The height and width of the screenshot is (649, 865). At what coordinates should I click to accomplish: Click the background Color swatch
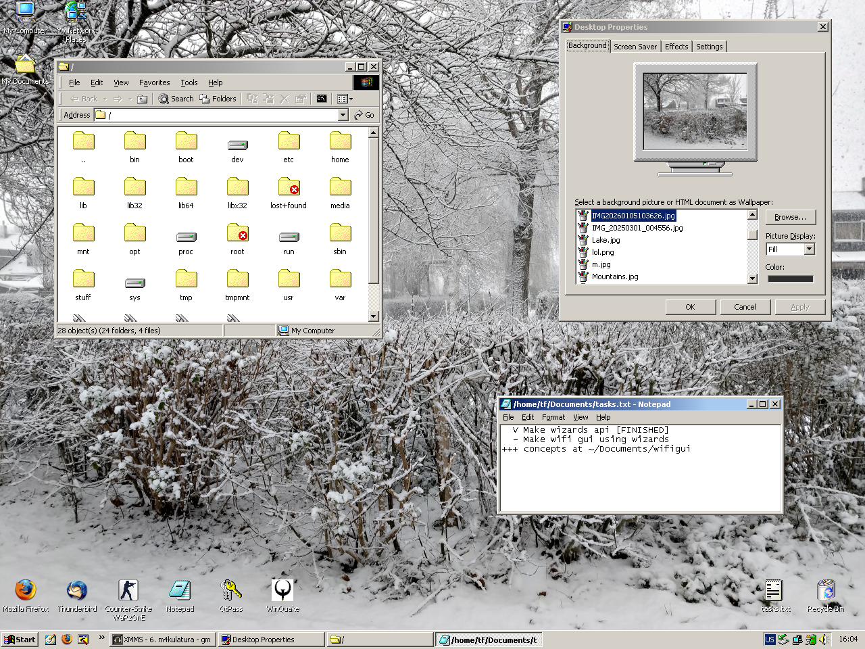click(x=791, y=279)
